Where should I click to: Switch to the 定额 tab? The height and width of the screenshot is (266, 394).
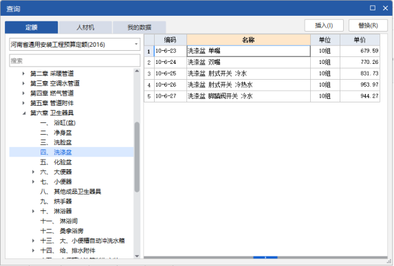coord(32,27)
